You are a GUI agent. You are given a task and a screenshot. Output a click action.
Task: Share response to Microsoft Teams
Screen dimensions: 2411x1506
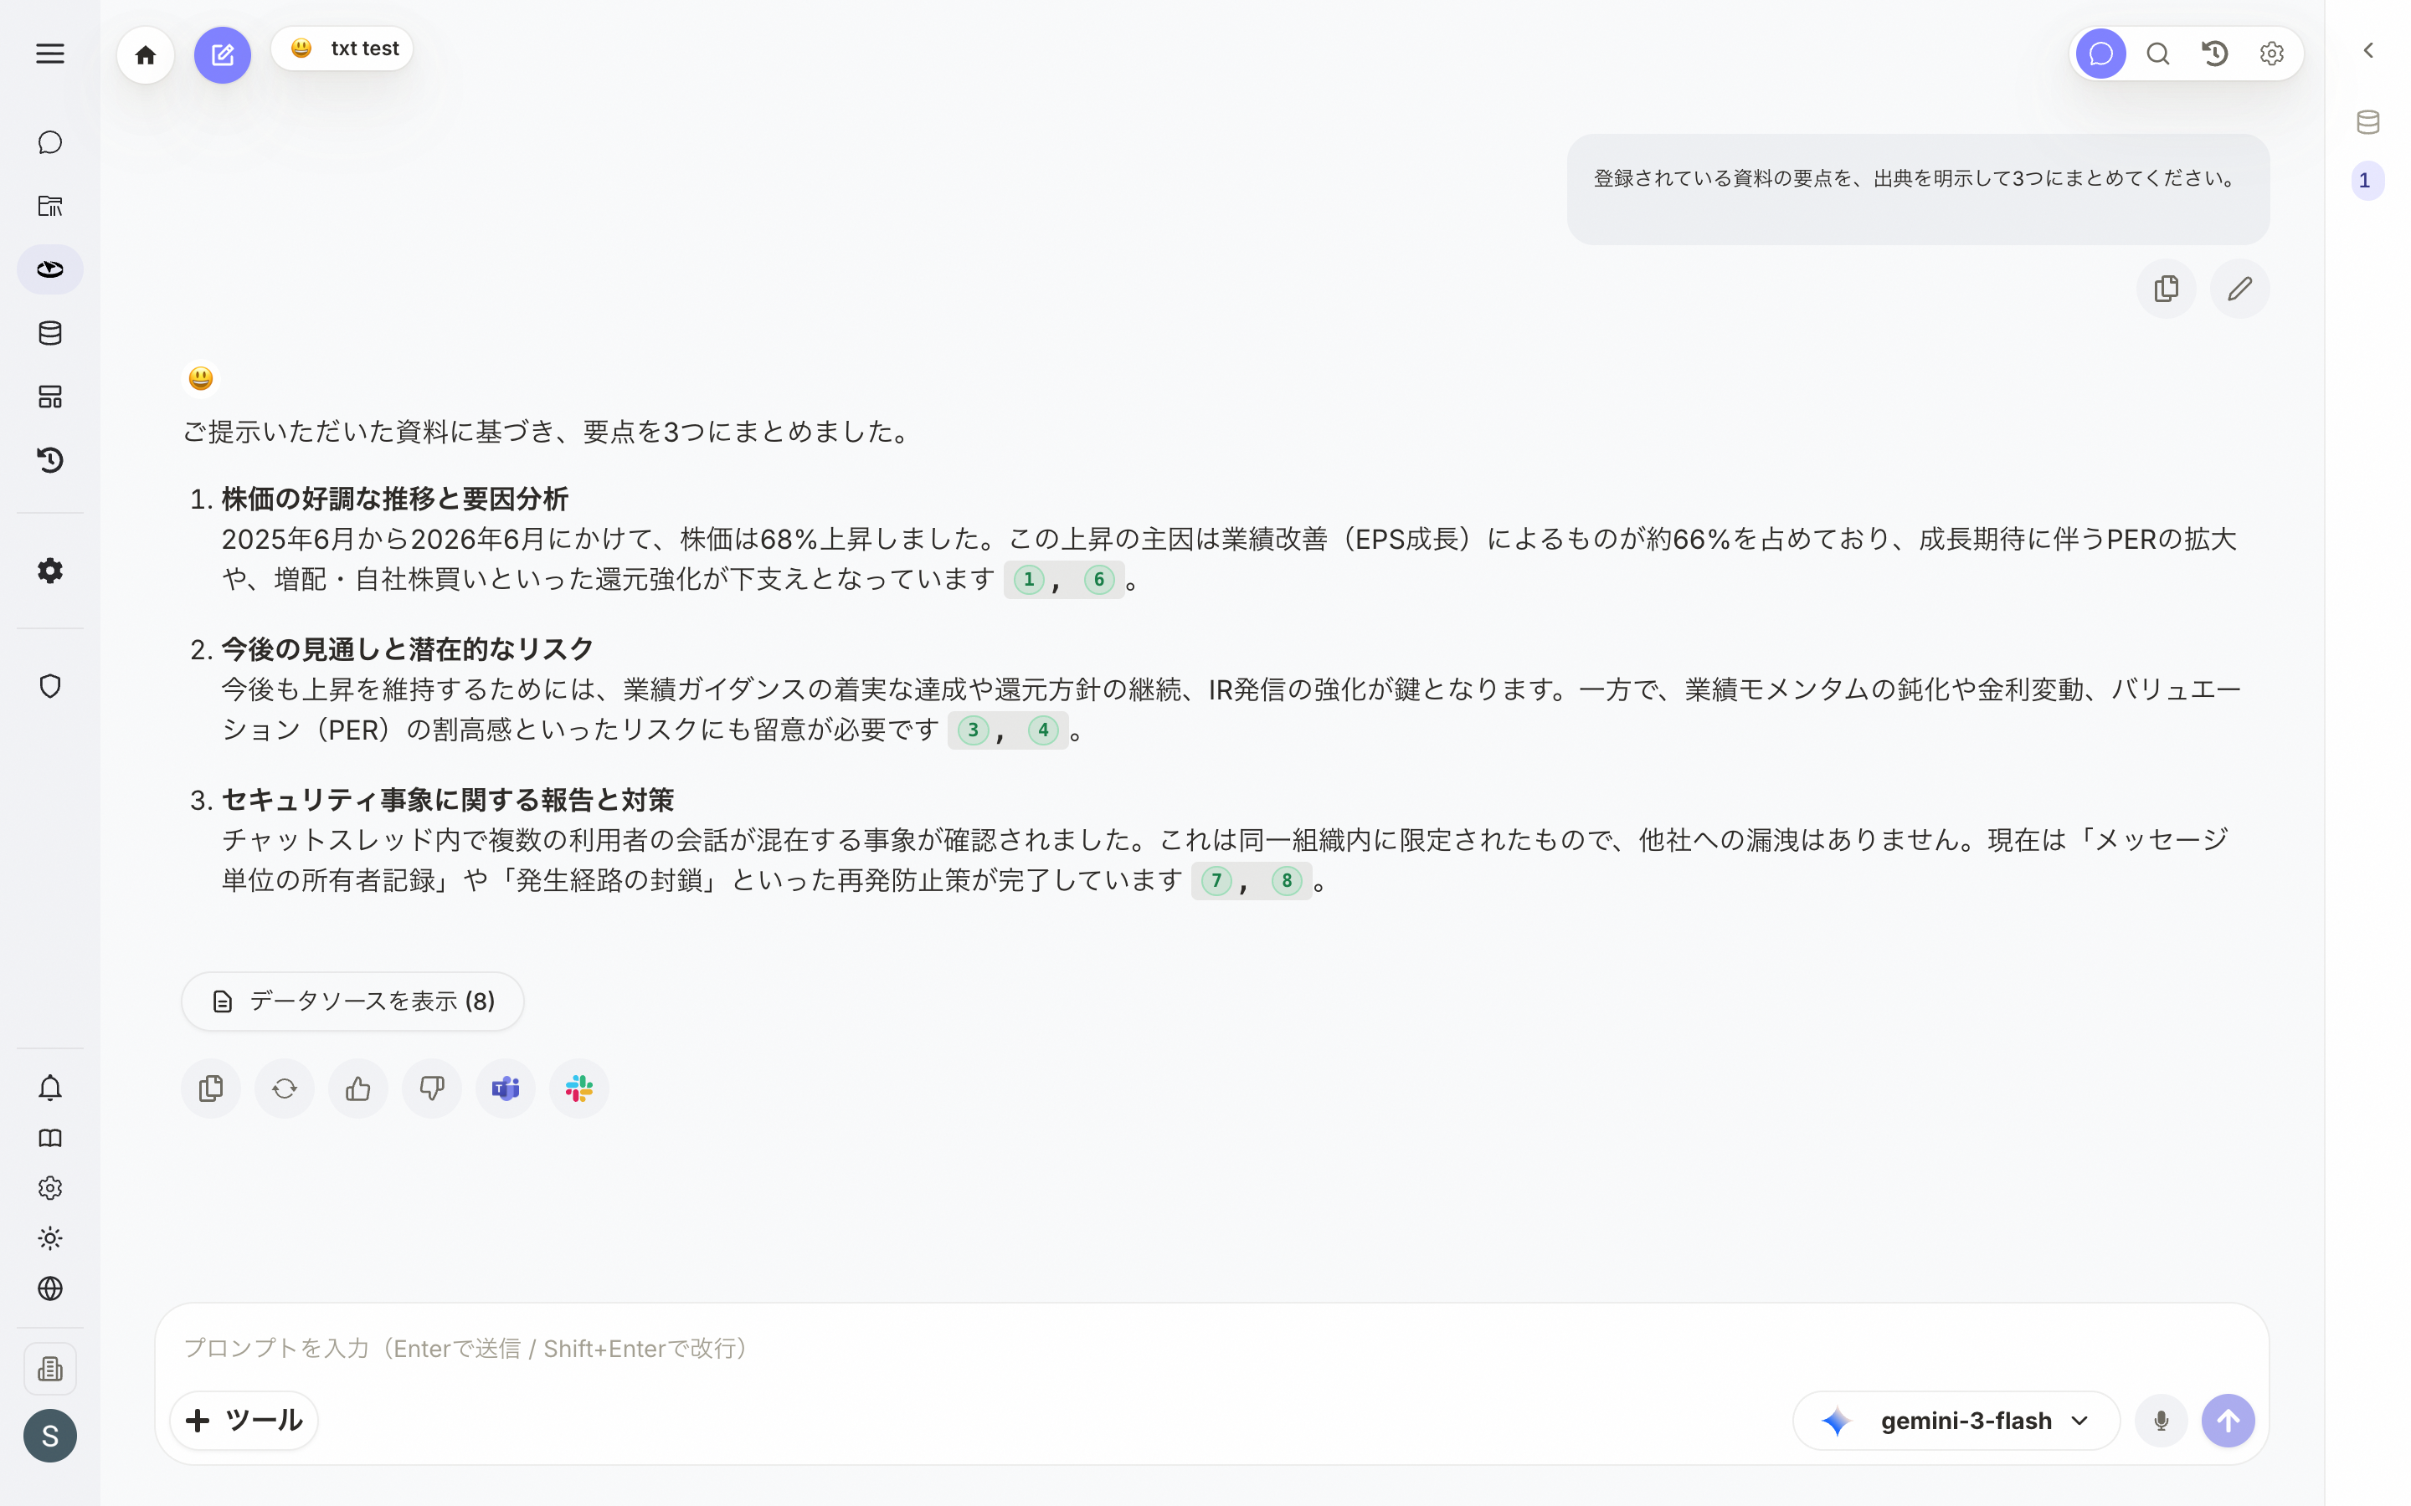pos(506,1089)
